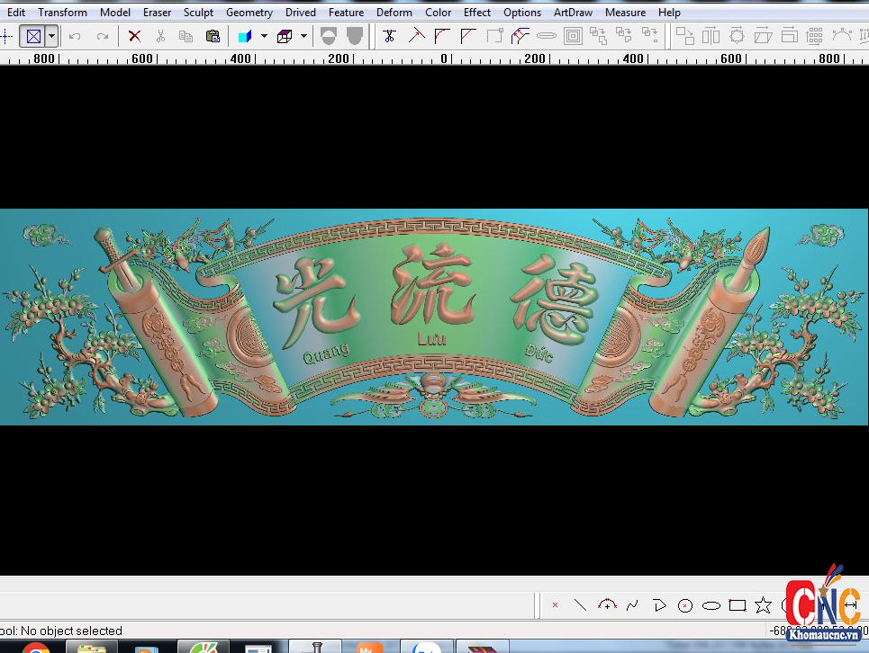Click the Paste clipboard icon
This screenshot has height=653, width=869.
pyautogui.click(x=213, y=37)
